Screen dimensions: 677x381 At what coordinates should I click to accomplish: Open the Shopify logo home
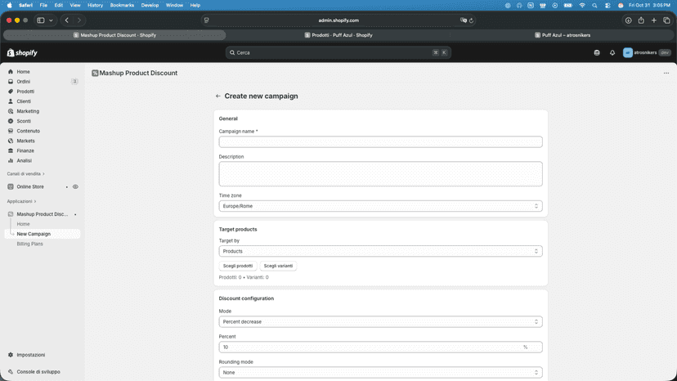(x=22, y=52)
